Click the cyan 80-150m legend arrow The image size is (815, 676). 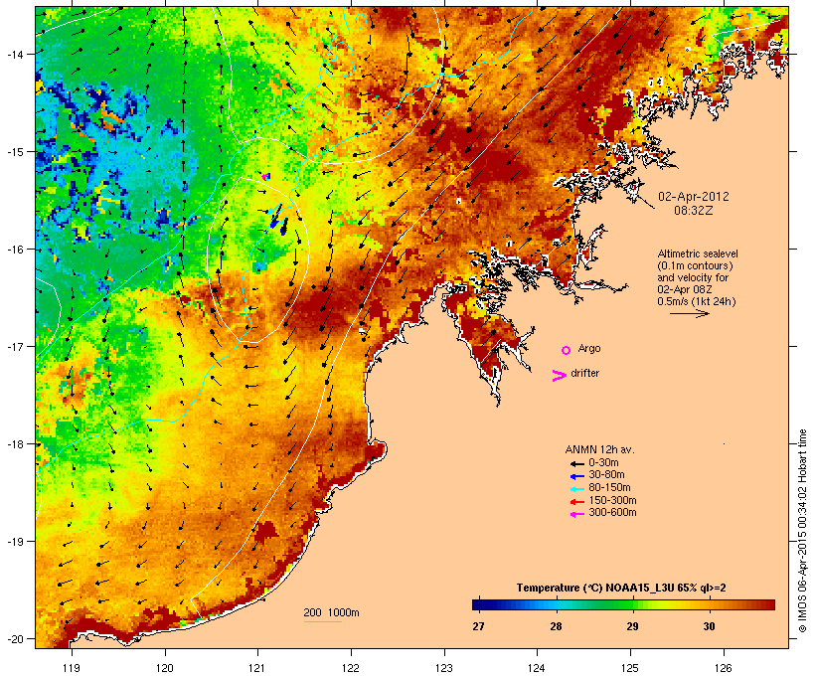pos(576,489)
